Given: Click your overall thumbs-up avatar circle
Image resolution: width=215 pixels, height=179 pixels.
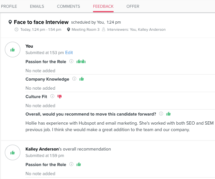Looking at the screenshot, I should click(x=13, y=50).
